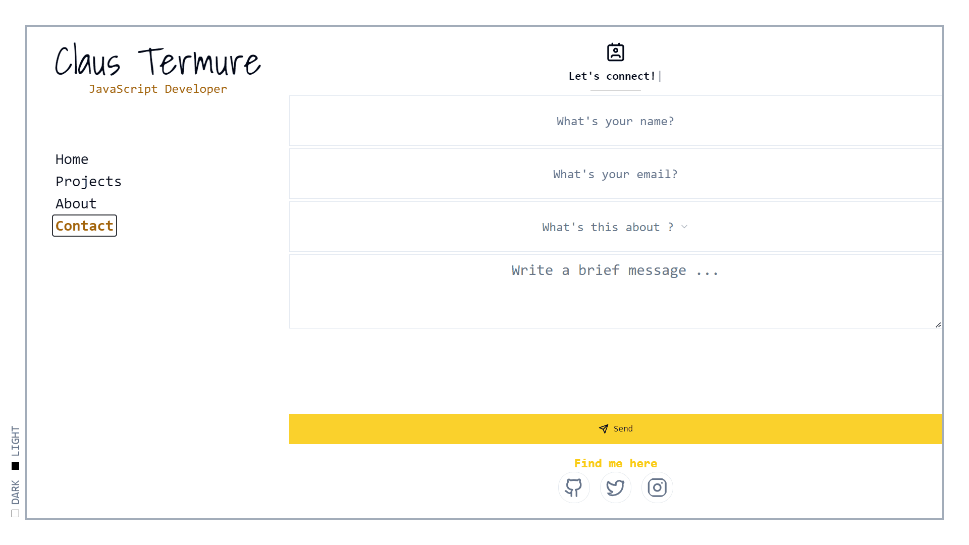969x545 pixels.
Task: Navigate to the About page
Action: click(76, 204)
